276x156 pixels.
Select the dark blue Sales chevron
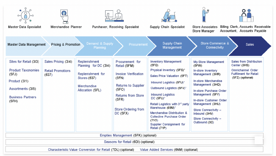point(250,45)
